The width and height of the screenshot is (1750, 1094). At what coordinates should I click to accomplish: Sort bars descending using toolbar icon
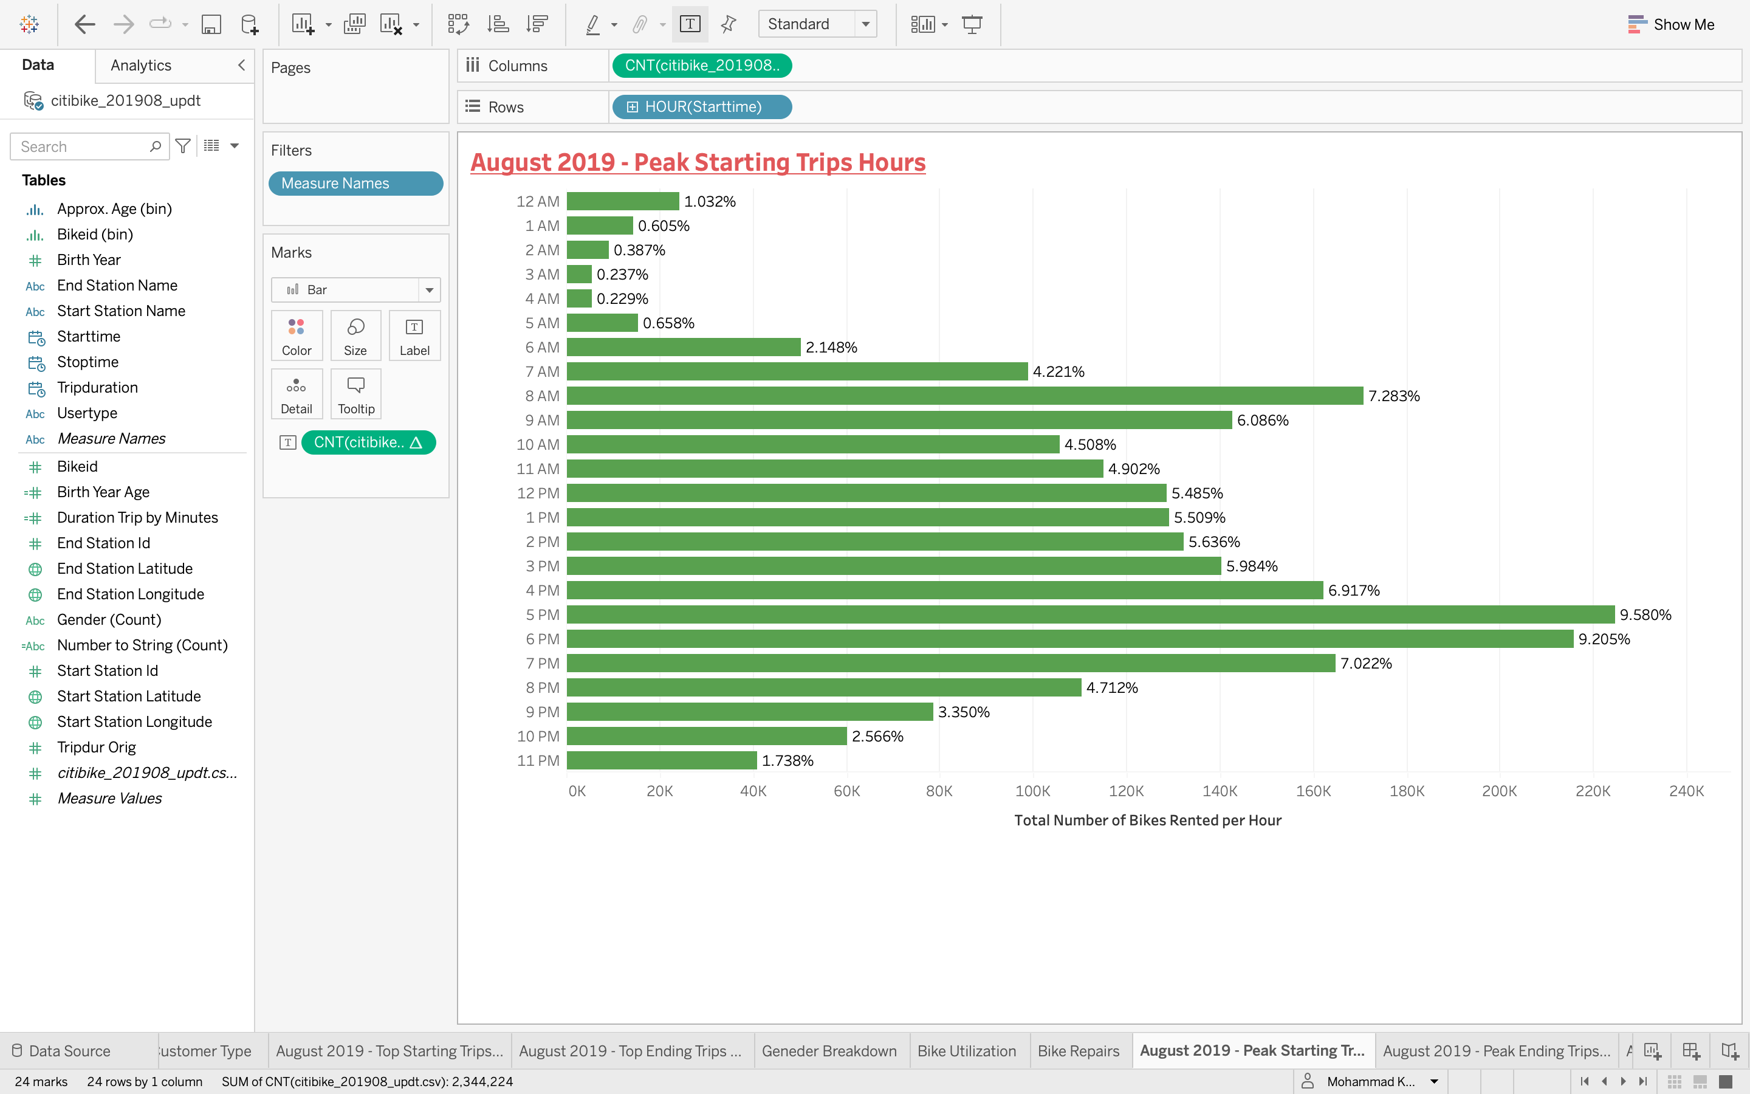(x=537, y=24)
